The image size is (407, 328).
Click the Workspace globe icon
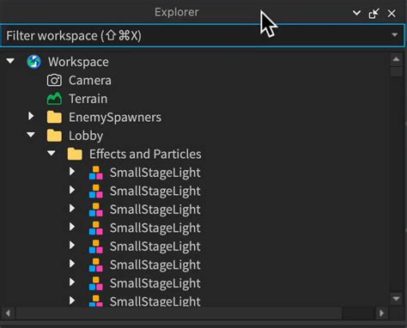point(33,62)
